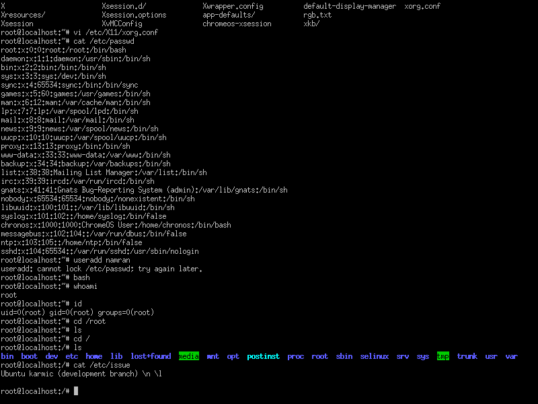Select the chromeos-xsession entry

coord(237,24)
